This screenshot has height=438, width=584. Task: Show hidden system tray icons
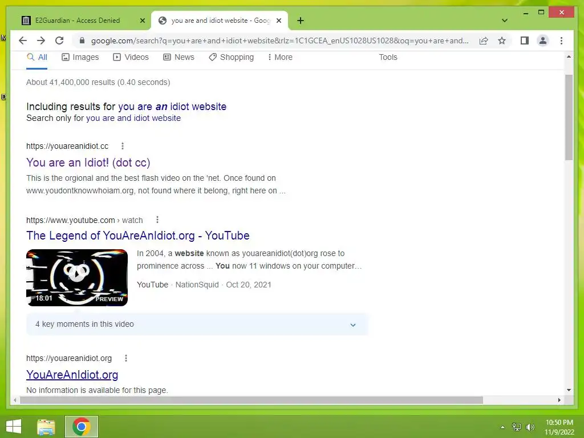(502, 427)
